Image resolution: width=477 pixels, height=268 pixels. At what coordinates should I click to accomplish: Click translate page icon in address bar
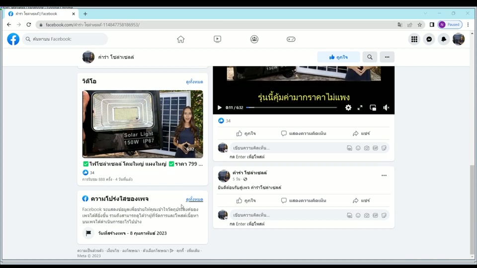pos(399,25)
